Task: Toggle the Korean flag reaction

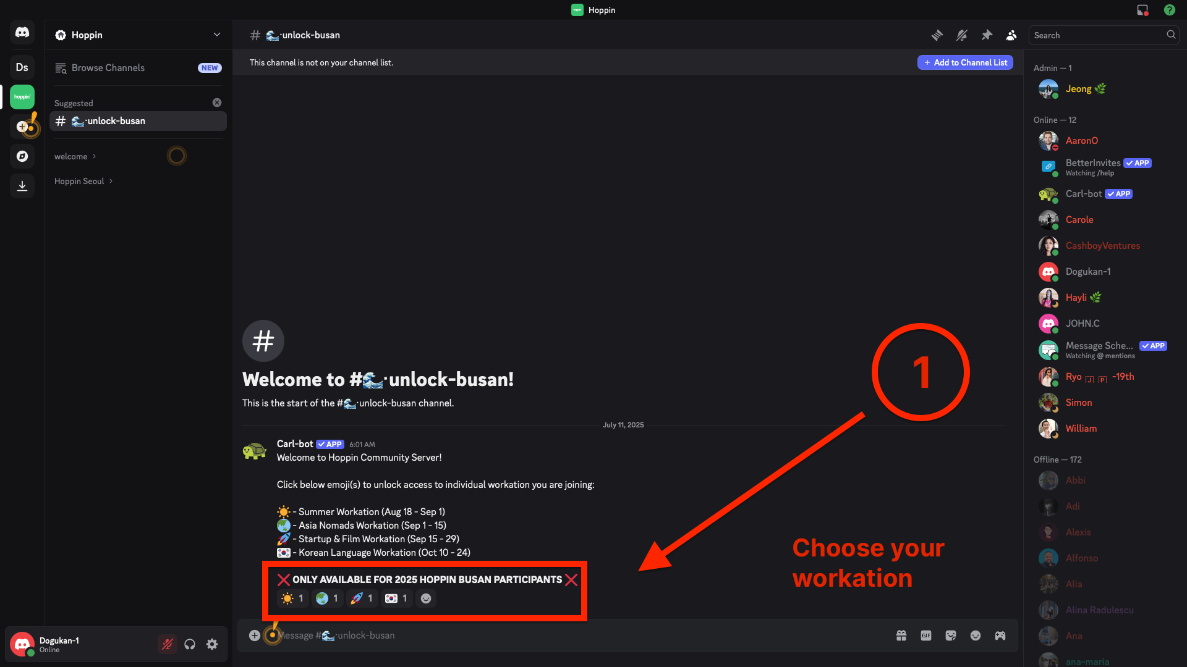Action: [397, 598]
